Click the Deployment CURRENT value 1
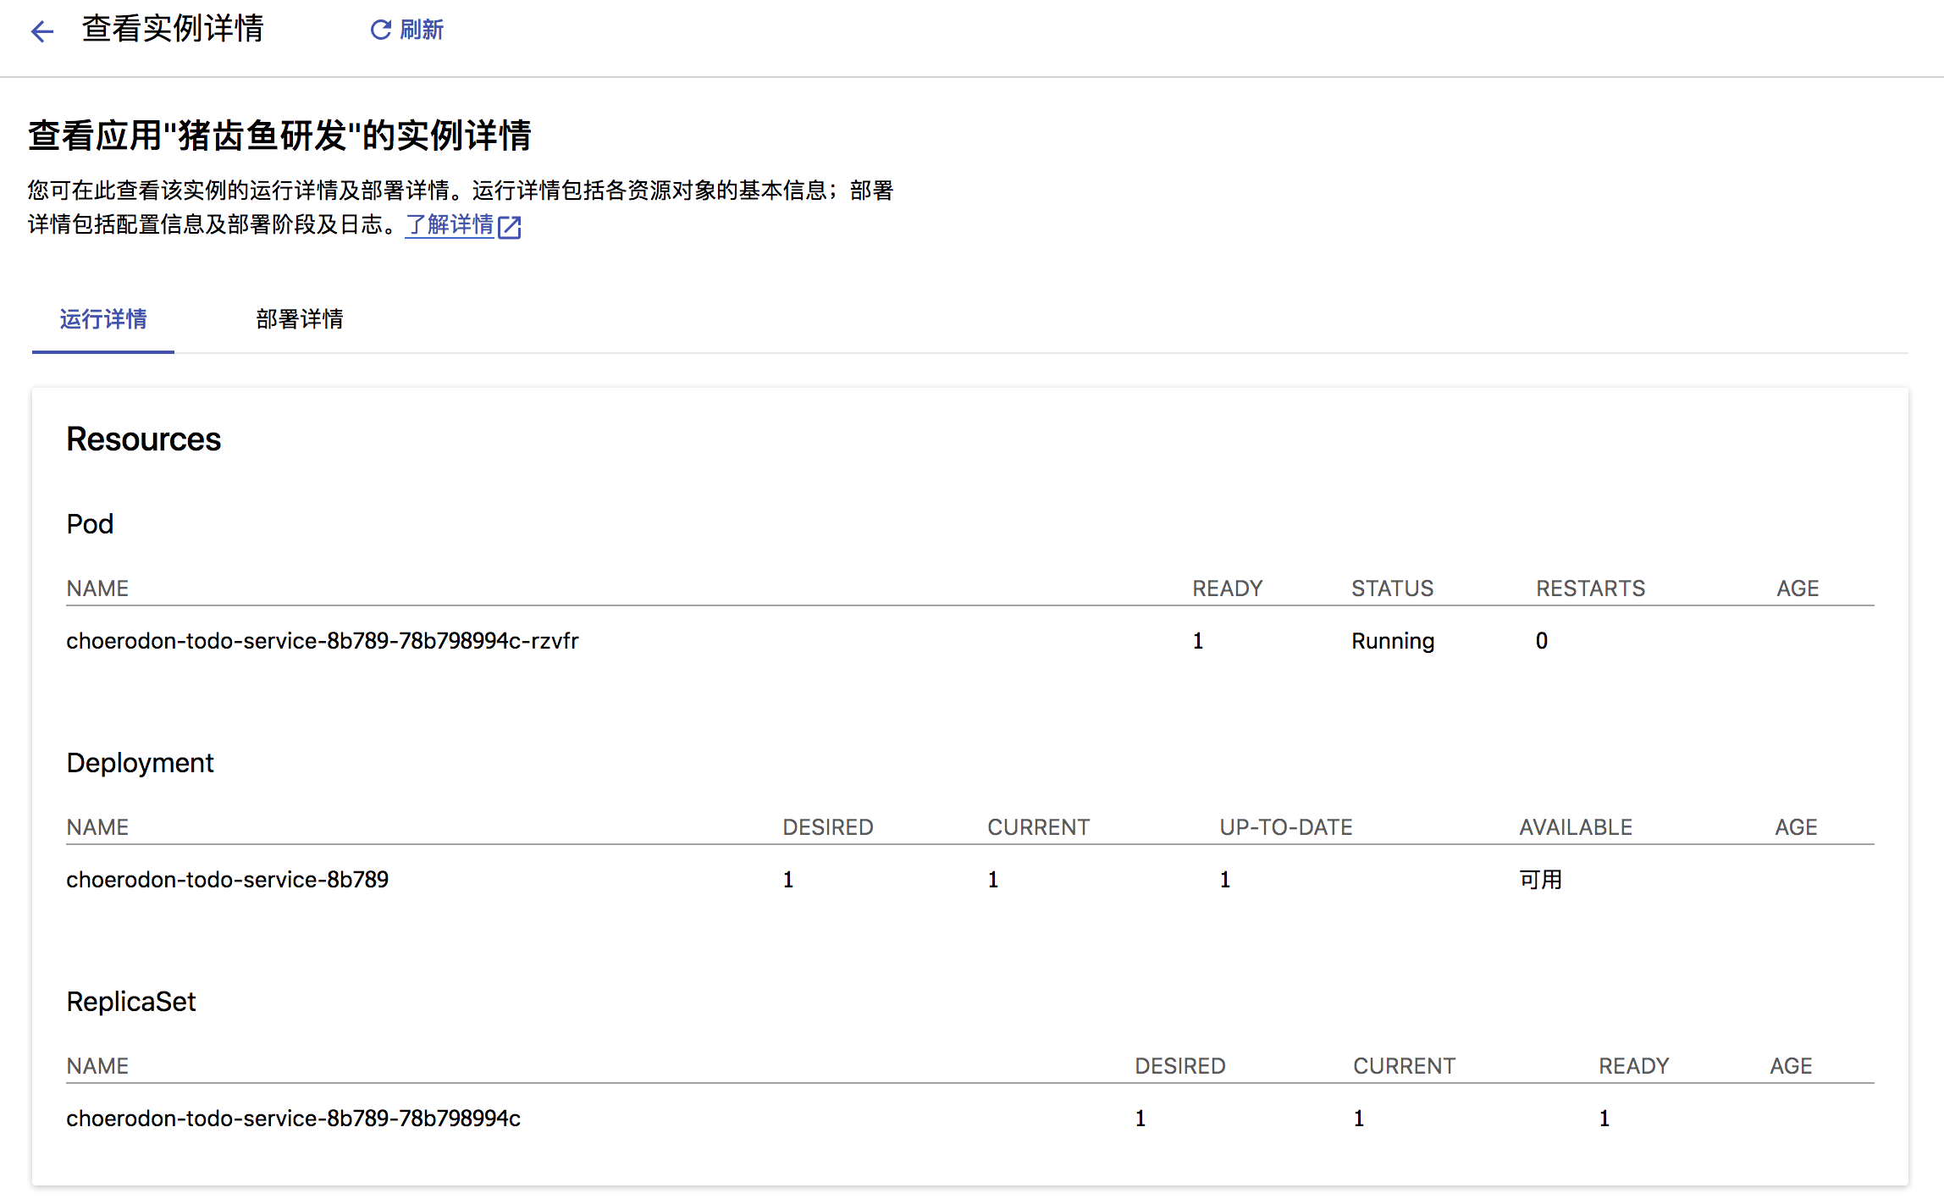The width and height of the screenshot is (1944, 1199). point(993,880)
